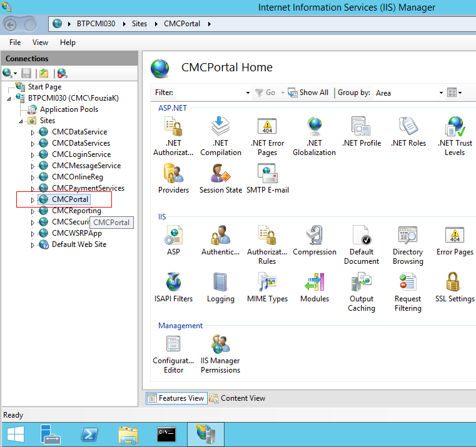Screen dimensions: 476x447
Task: Click Delete Connection icon in Connections toolbar
Action: [62, 73]
